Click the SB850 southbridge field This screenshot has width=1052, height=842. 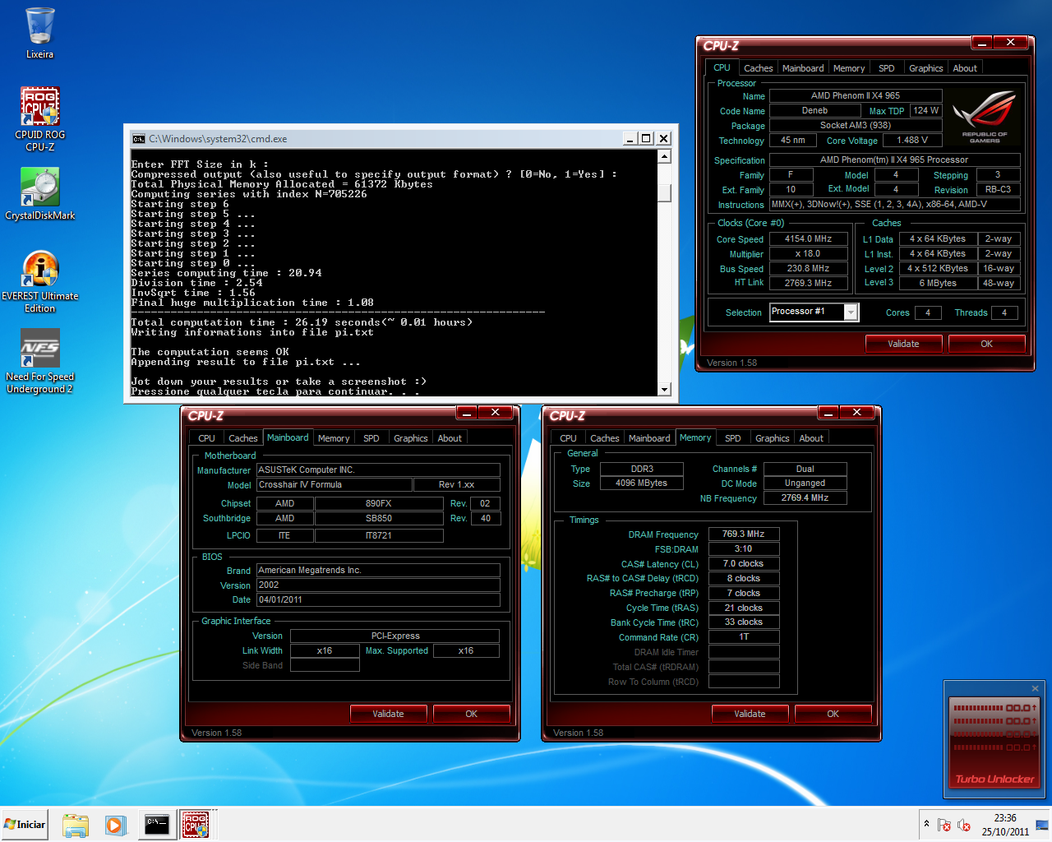[x=378, y=519]
